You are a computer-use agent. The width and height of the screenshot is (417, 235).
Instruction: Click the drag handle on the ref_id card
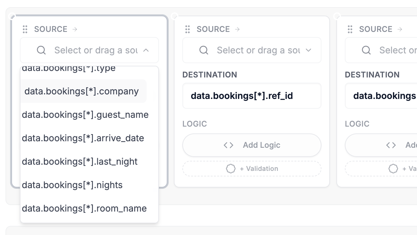188,29
